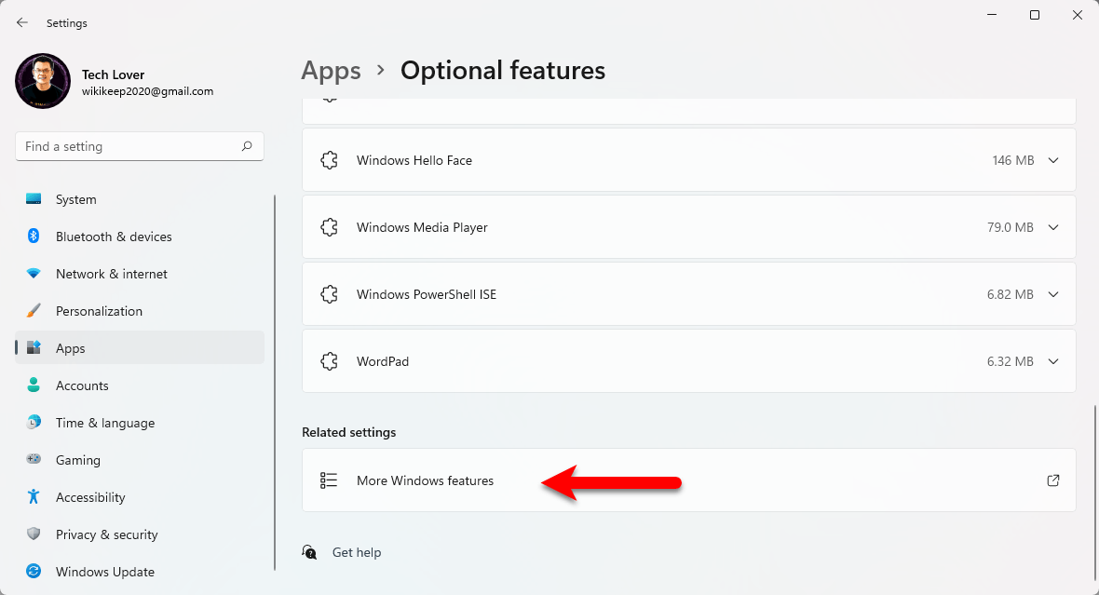Open Bluetooth & devices settings

click(140, 237)
